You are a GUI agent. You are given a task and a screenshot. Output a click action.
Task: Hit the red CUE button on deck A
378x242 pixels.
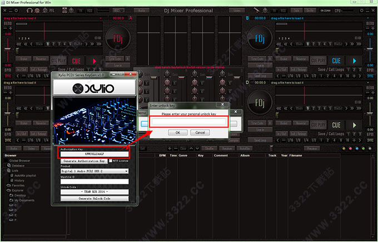[x=76, y=61]
